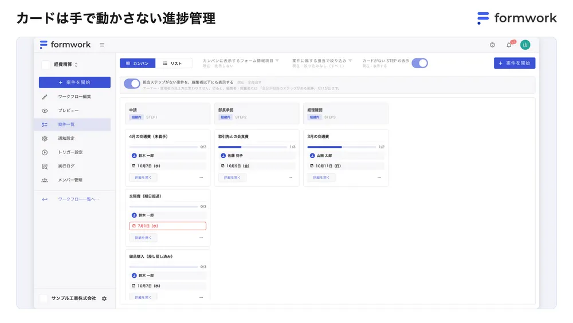This screenshot has width=573, height=323.
Task: Open details of 4月の交通費 card
Action: pyautogui.click(x=143, y=178)
